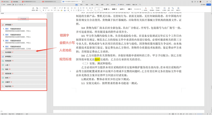
Task: Open the 视图 ribbon tab
Action: coord(102,4)
